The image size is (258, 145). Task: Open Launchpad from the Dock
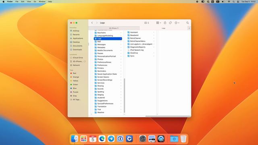point(83,139)
